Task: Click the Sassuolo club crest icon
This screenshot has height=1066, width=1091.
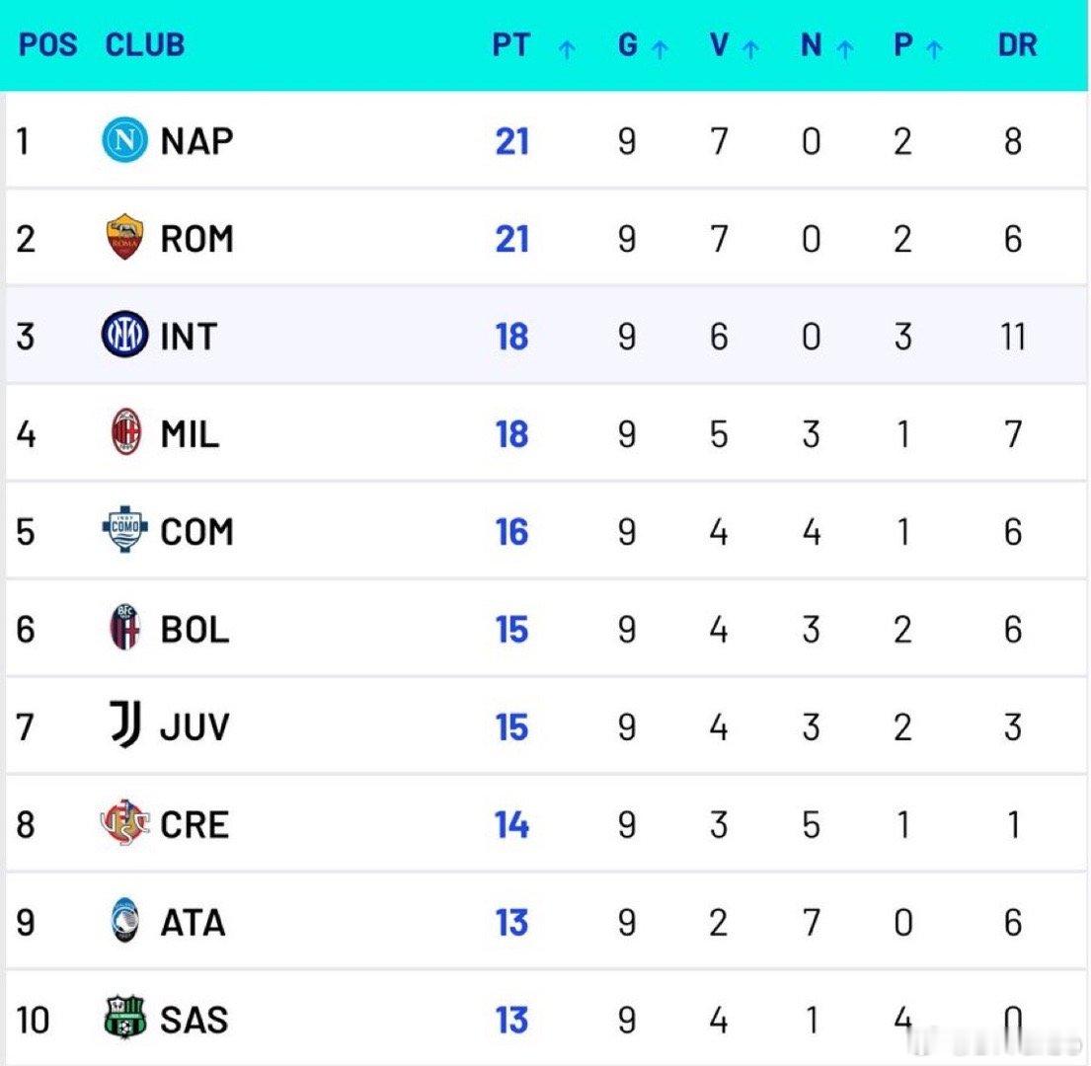Action: (125, 1019)
